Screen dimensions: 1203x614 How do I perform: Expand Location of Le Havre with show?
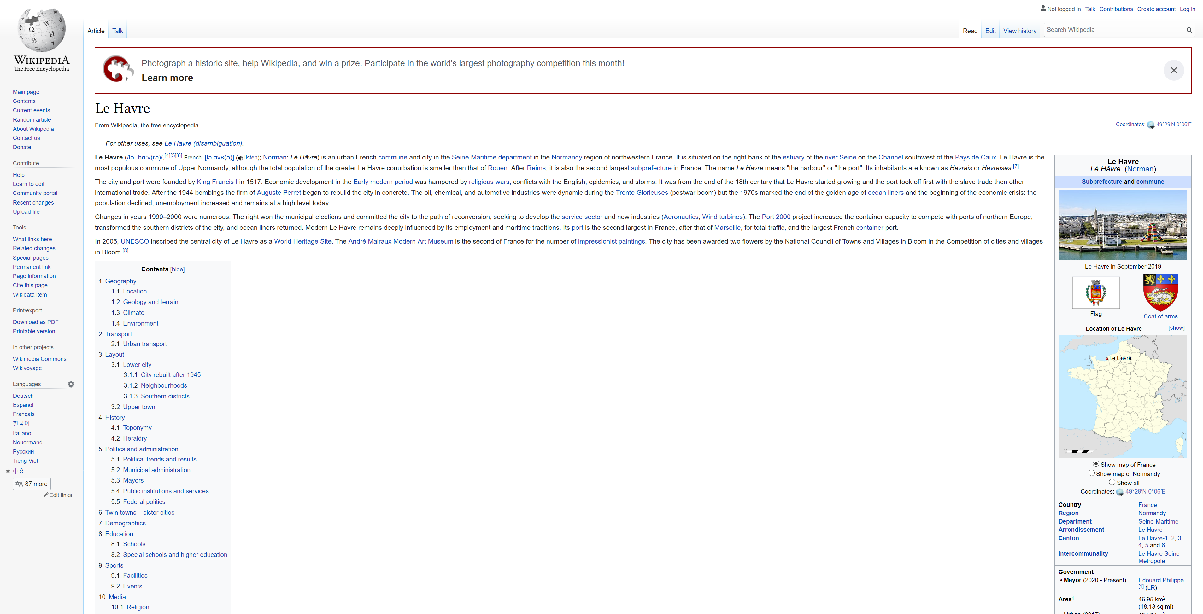[x=1177, y=328]
